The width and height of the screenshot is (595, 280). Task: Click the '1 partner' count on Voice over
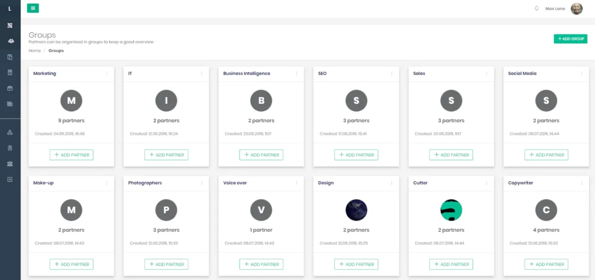pos(261,230)
